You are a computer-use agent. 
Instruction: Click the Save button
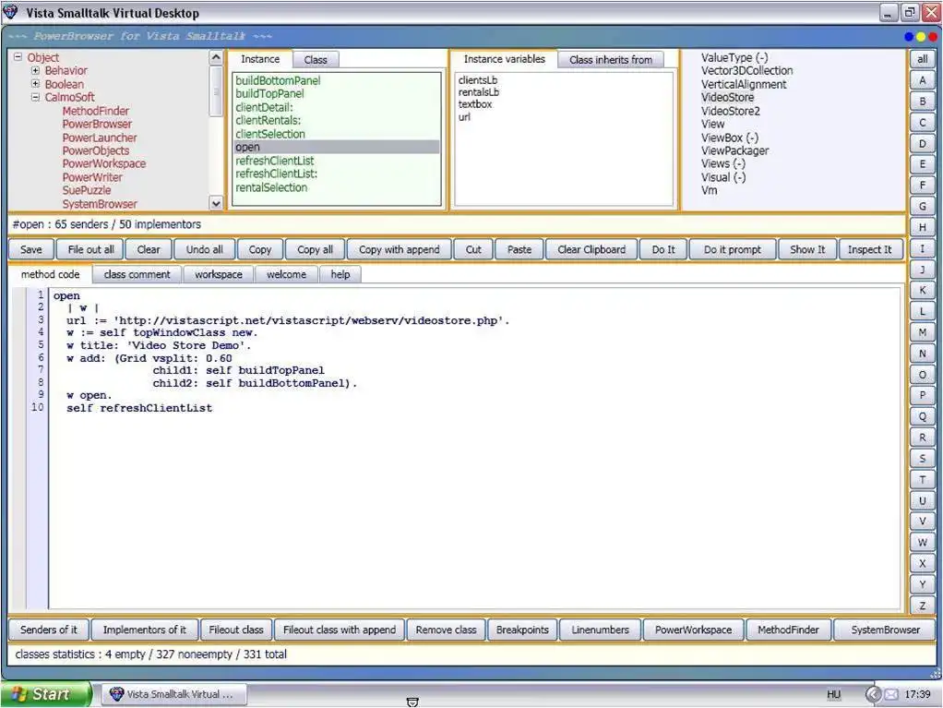pyautogui.click(x=31, y=249)
